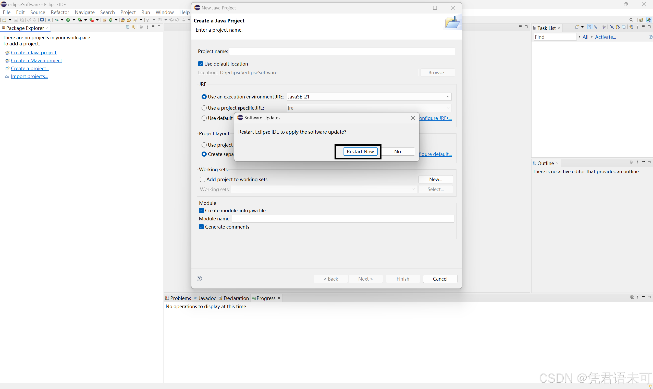The width and height of the screenshot is (653, 389).
Task: Toggle Scheduled presentation in Task List
Action: click(596, 27)
